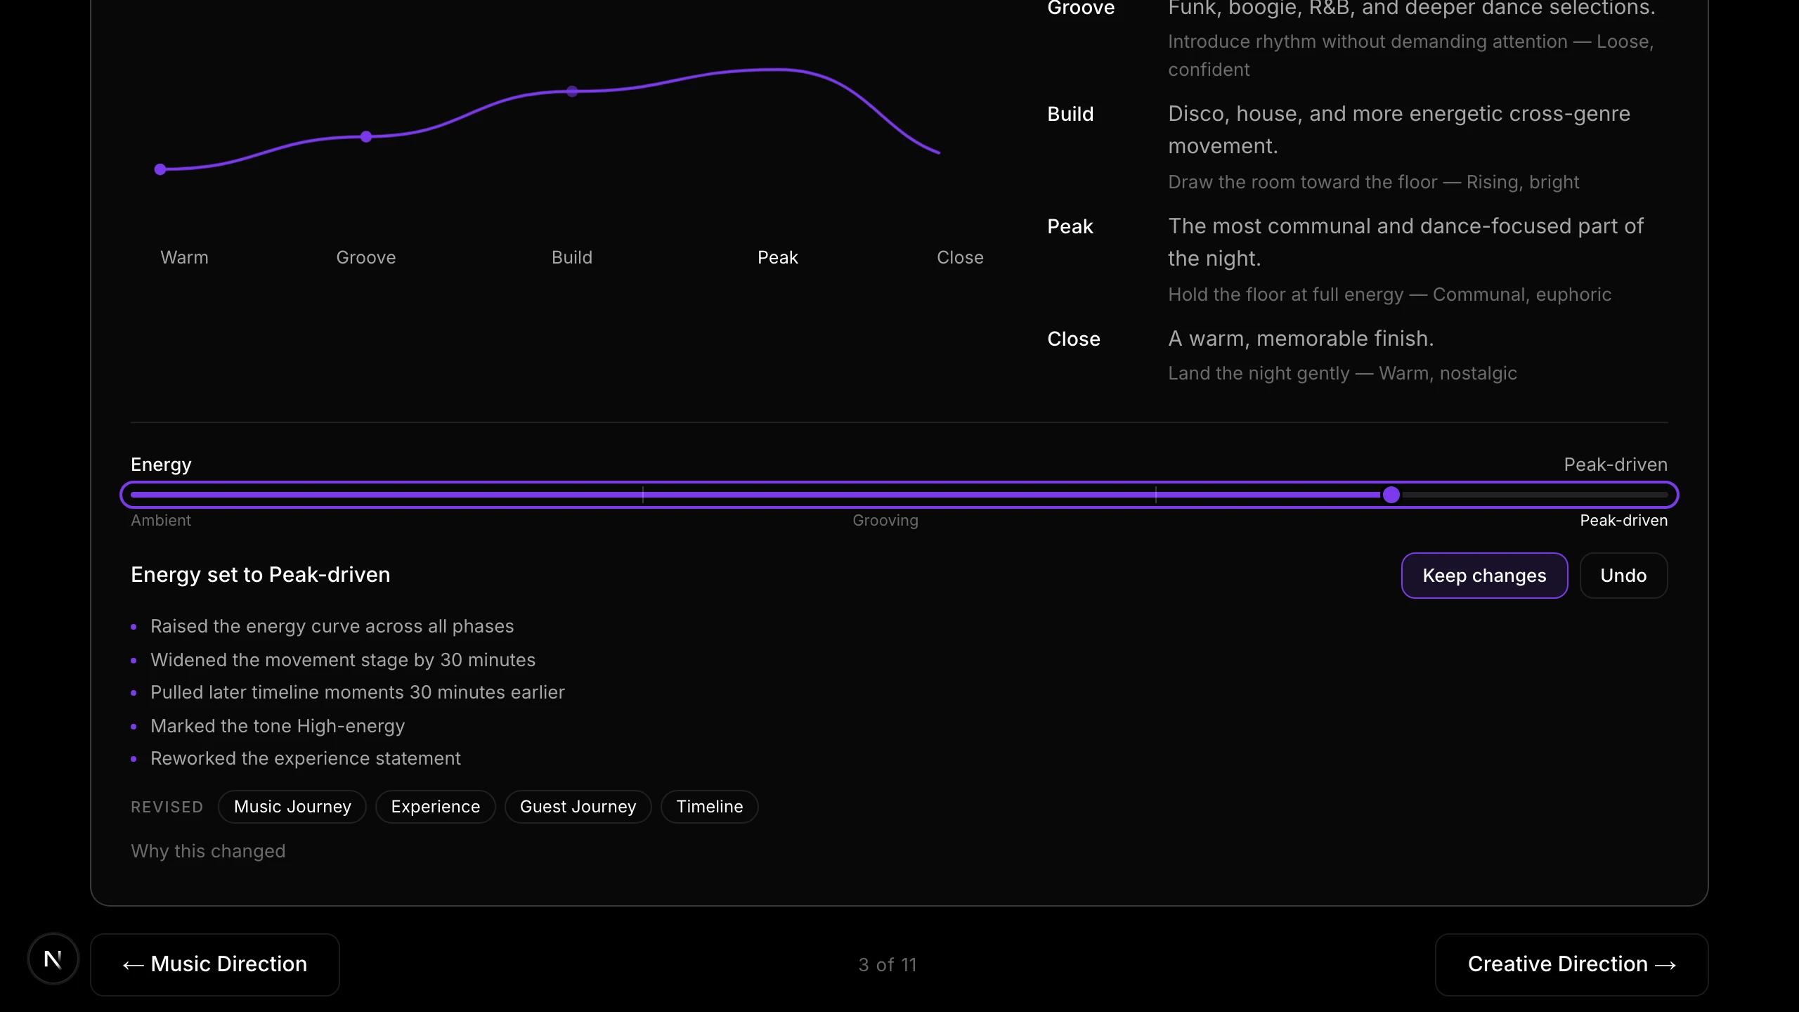Select the Build point on the curve
1799x1012 pixels.
[572, 91]
